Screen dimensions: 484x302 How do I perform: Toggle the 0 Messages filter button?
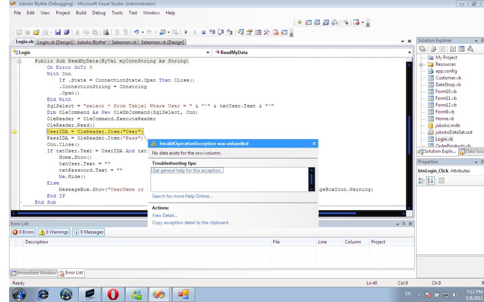88,232
